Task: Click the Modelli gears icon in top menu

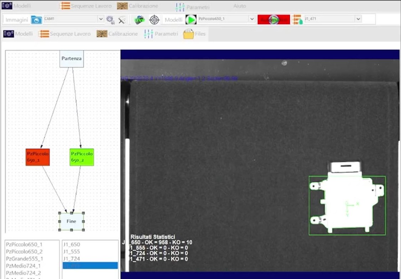Action: tap(7, 6)
